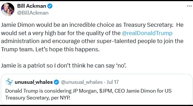The image size is (193, 106).
Task: Click the blue verified badge beside Bill Ackman
Action: (50, 6)
